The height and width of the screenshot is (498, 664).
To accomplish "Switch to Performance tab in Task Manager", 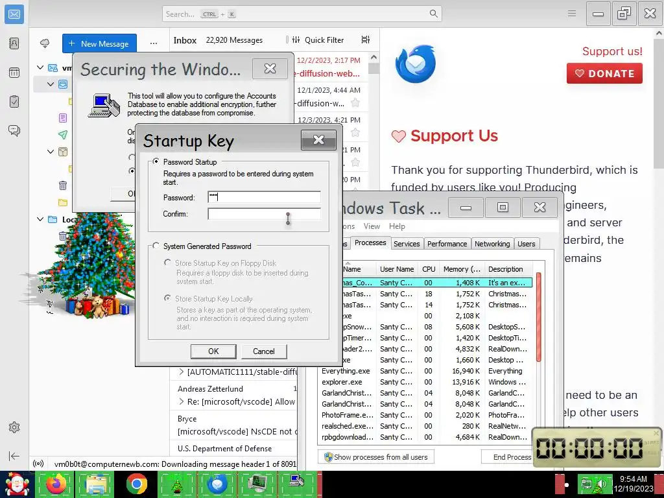I will pos(447,244).
